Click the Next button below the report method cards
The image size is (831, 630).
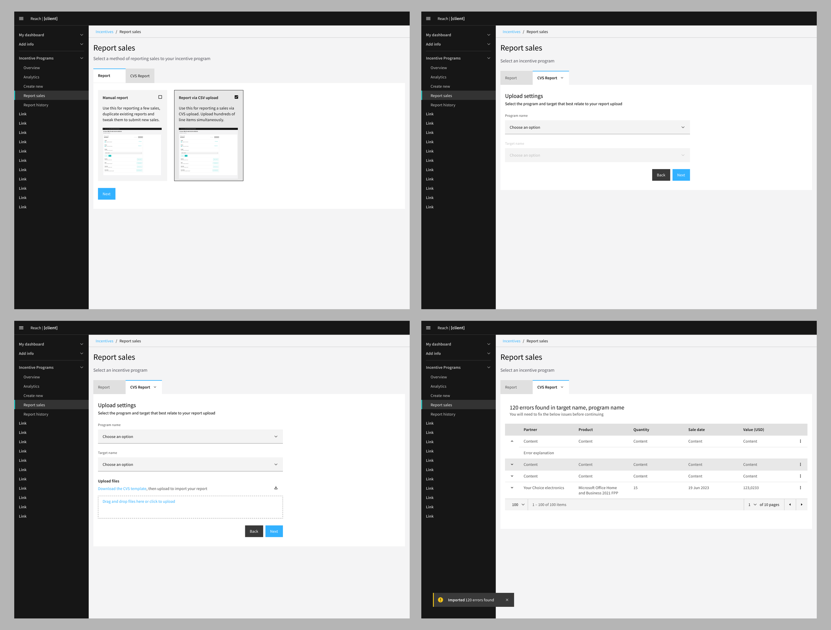point(106,194)
